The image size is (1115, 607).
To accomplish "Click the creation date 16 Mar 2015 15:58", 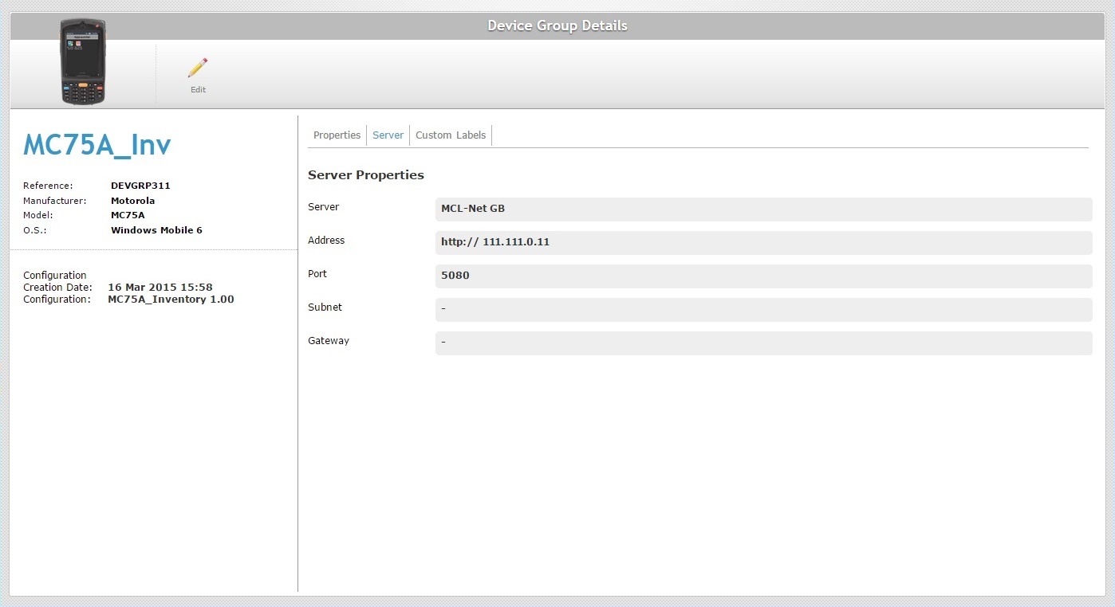I will pyautogui.click(x=160, y=288).
